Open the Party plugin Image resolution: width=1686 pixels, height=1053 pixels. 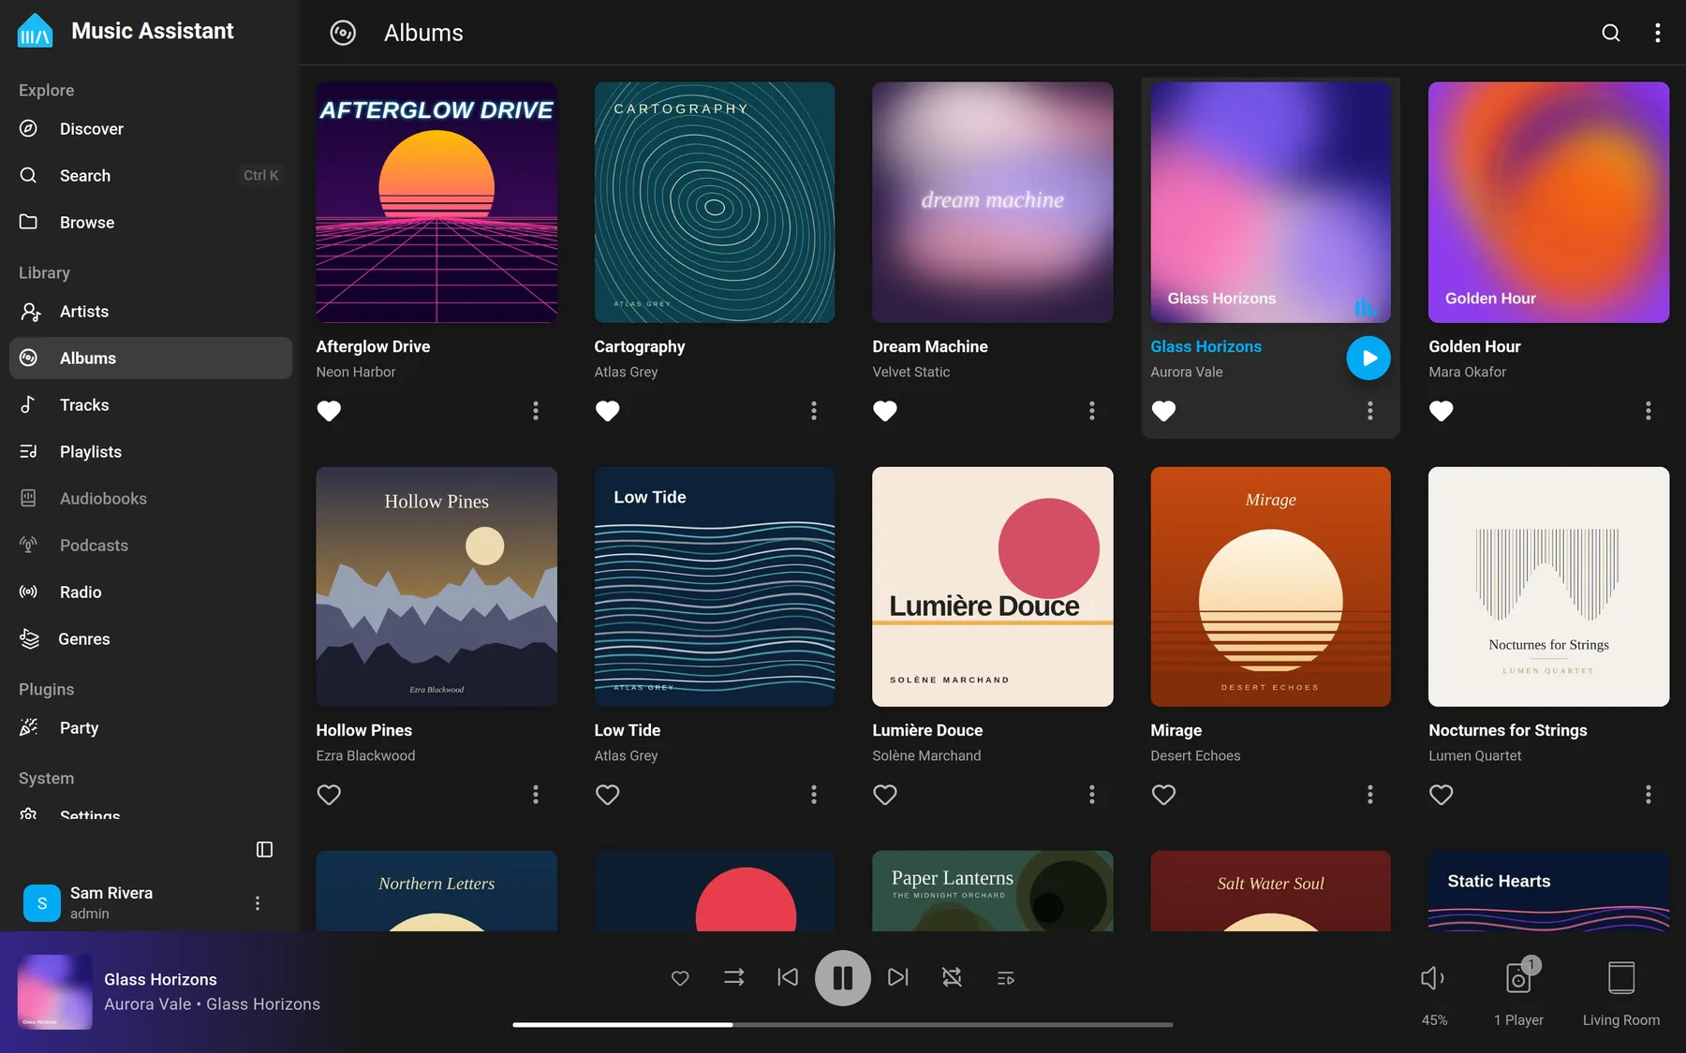[x=150, y=728]
